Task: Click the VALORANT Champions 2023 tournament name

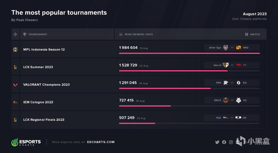Action: pyautogui.click(x=46, y=84)
